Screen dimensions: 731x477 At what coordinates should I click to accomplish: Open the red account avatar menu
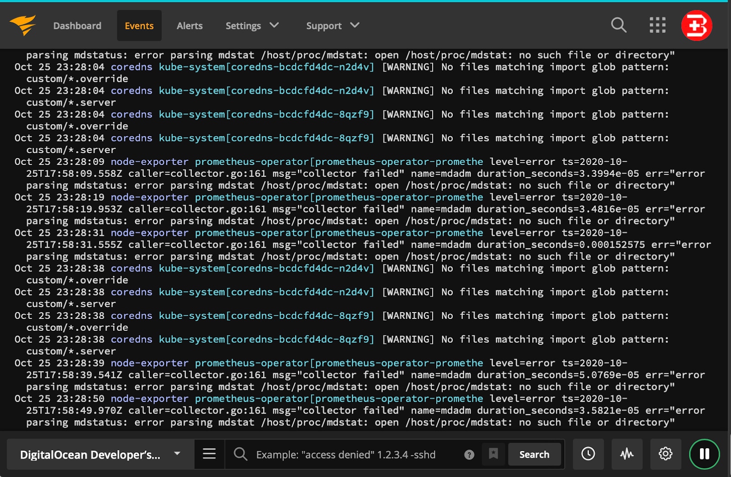(x=696, y=26)
